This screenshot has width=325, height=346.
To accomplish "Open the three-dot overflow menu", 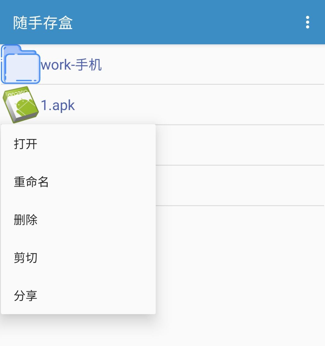I will tap(307, 22).
